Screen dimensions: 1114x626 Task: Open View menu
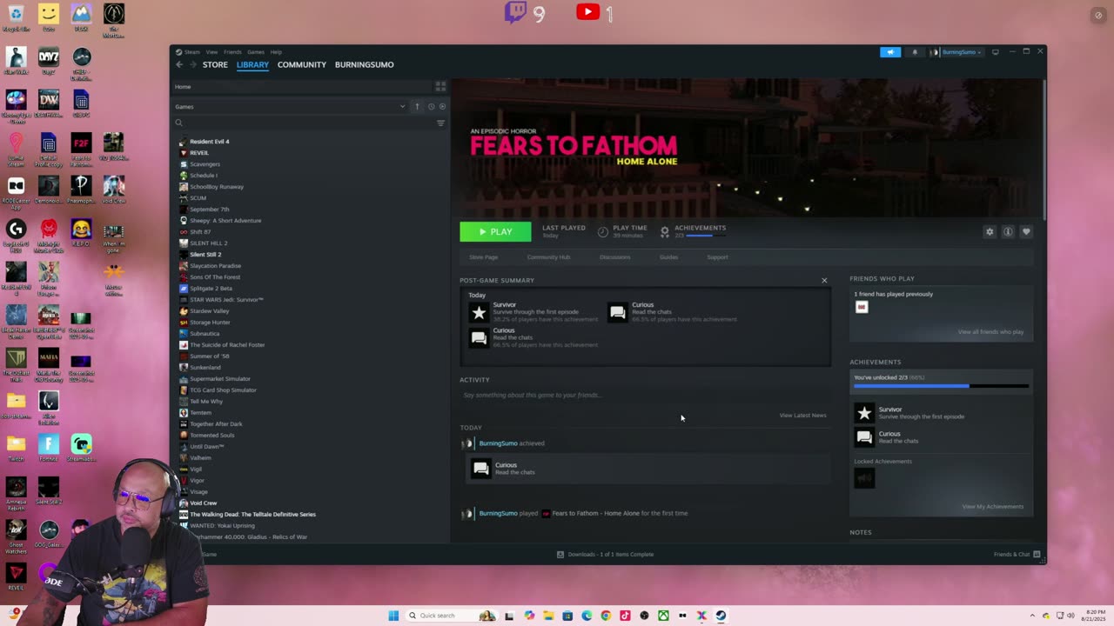tap(211, 52)
